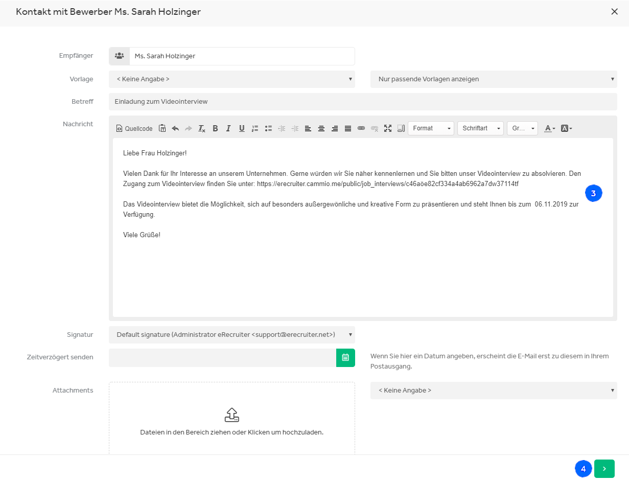Close the contact dialog
Screen dimensions: 629x481
[614, 12]
